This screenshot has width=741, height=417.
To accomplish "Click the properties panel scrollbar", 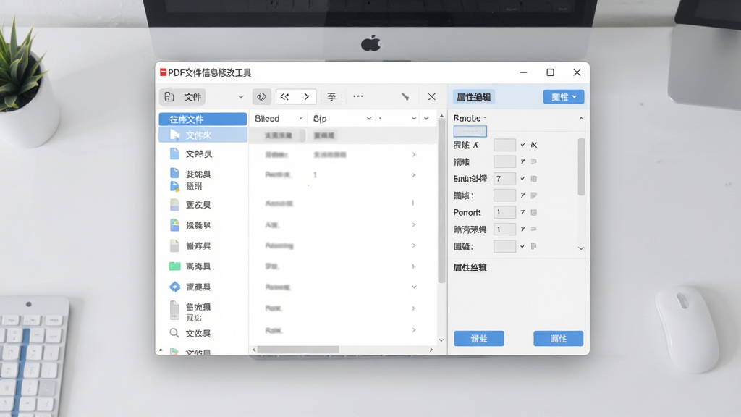I will click(x=581, y=167).
